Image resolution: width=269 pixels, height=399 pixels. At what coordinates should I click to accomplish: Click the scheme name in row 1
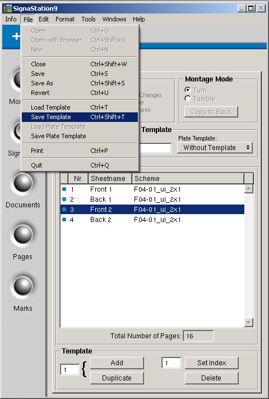click(157, 189)
